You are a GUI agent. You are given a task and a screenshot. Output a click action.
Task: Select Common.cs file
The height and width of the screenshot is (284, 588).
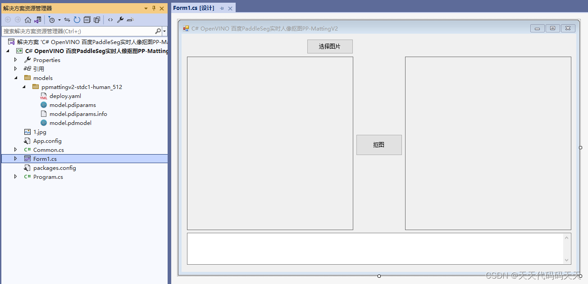coord(44,150)
